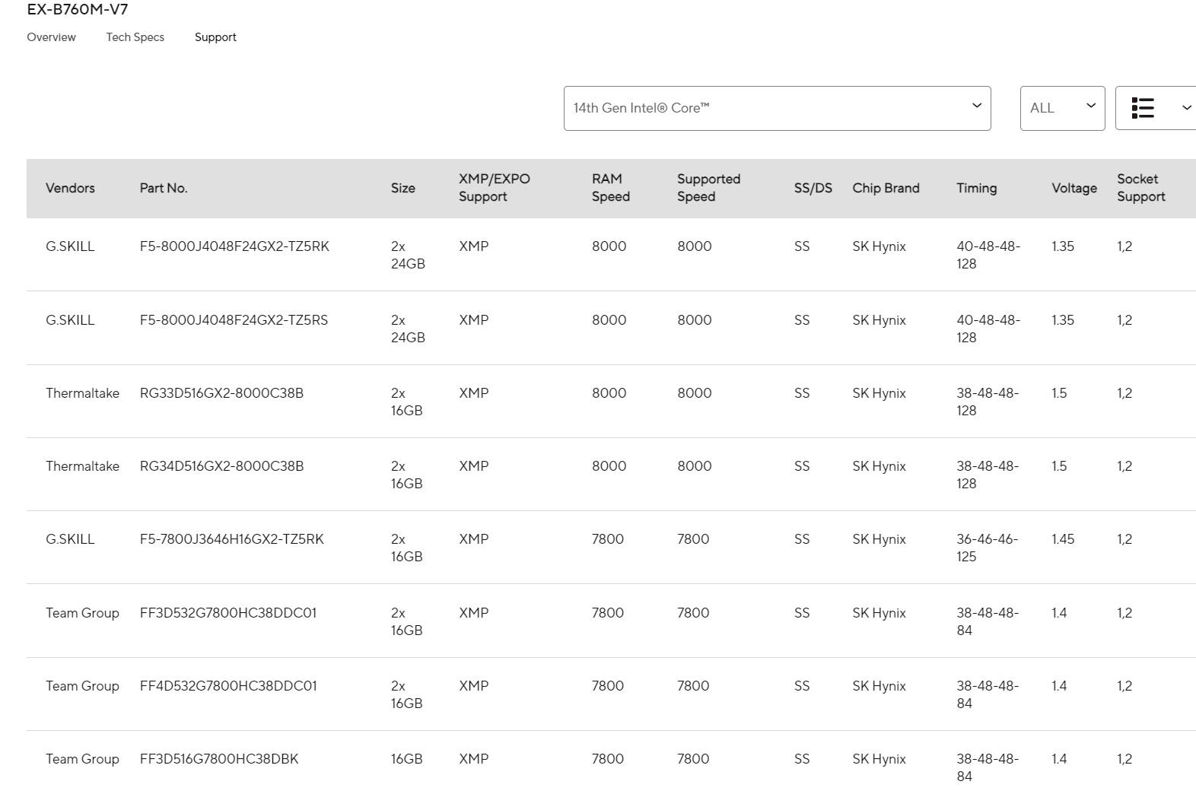The image size is (1196, 794).
Task: Click voltage 1.35 in TZ5RK row
Action: pos(1063,246)
